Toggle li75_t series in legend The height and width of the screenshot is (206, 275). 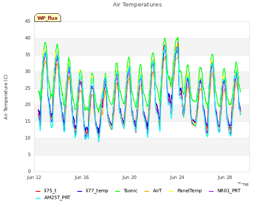pyautogui.click(x=46, y=191)
